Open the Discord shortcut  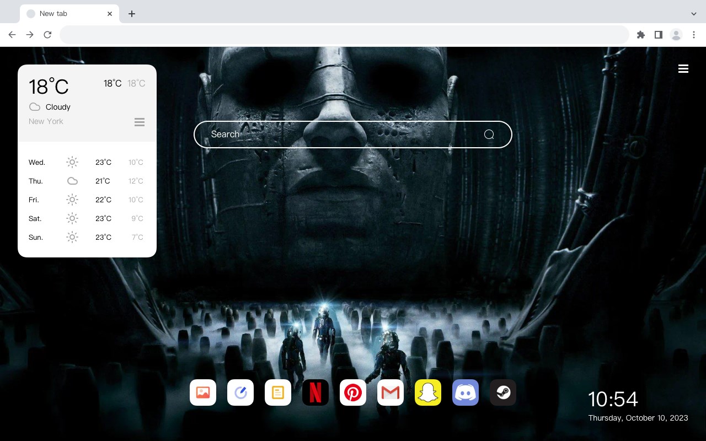466,392
